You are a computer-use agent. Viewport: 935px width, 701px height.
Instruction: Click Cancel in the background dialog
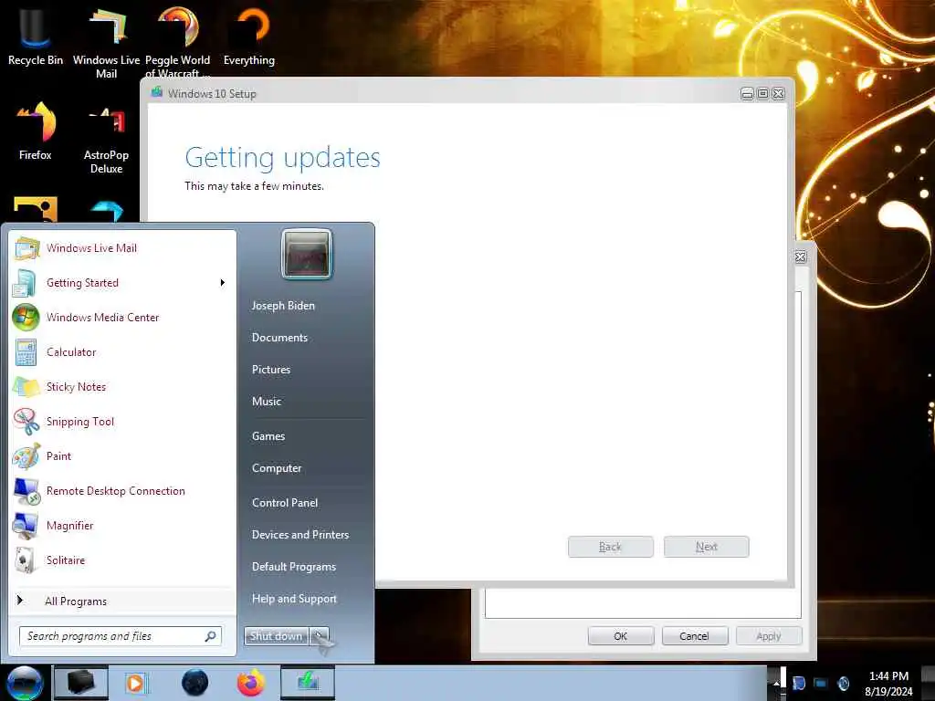pyautogui.click(x=695, y=636)
